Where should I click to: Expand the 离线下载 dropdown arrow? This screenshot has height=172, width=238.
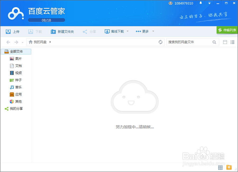tap(128, 31)
